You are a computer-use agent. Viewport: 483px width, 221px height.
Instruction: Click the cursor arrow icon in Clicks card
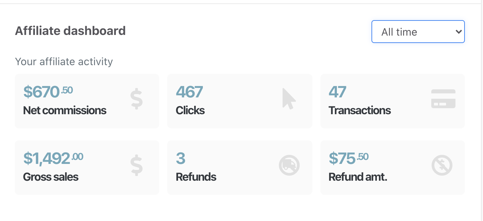click(289, 99)
